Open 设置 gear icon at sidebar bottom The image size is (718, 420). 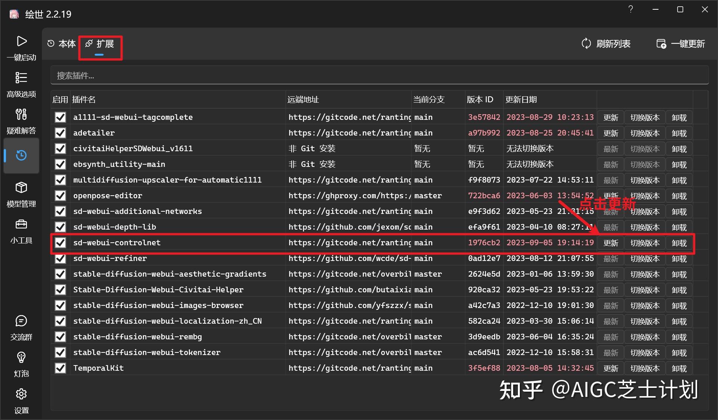[x=21, y=394]
